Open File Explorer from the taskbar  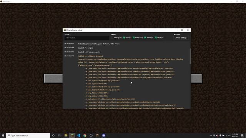(x=66, y=135)
